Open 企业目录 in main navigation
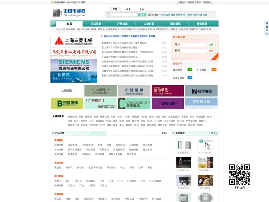269x202 pixels. click(149, 24)
